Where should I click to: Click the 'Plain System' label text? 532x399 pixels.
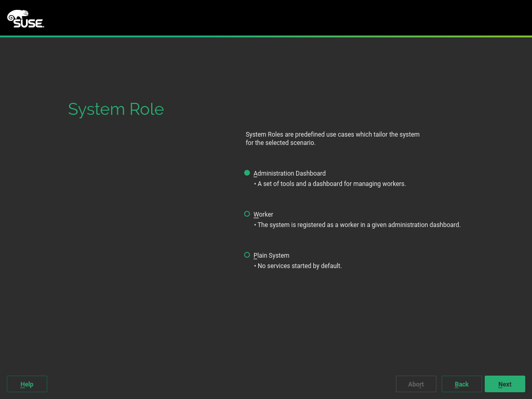(x=271, y=256)
